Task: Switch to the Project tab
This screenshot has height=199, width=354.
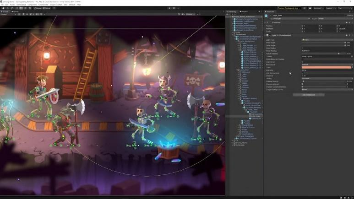Action: [244, 11]
